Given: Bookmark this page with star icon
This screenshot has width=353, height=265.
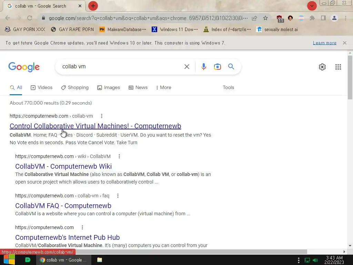Looking at the screenshot, I should (265, 18).
